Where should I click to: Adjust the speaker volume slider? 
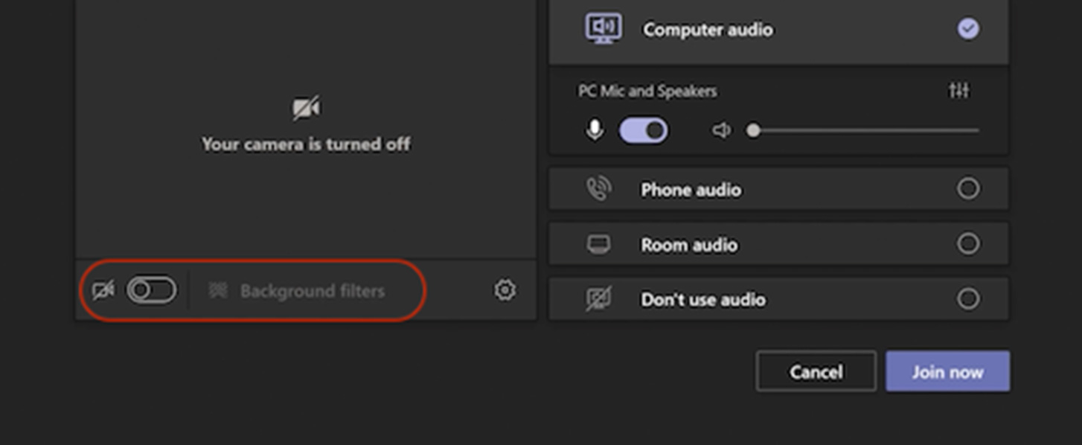point(753,130)
